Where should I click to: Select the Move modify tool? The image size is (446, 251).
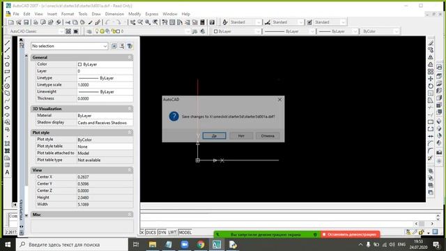point(431,79)
